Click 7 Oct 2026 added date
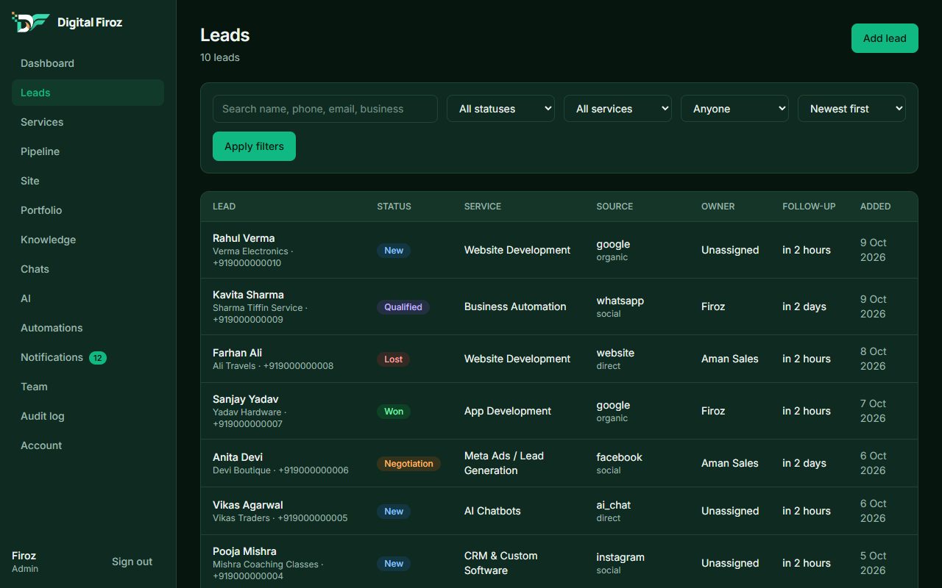The image size is (942, 588). [874, 411]
